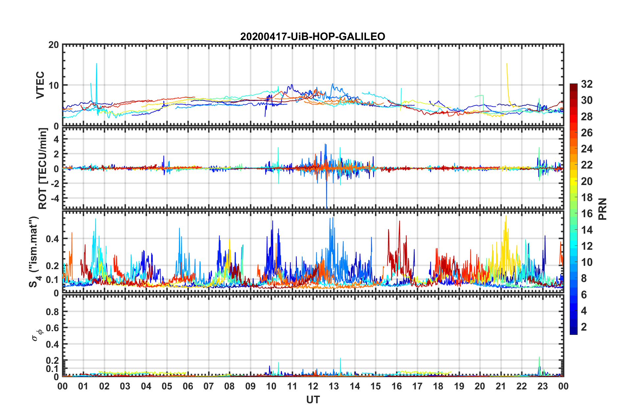The width and height of the screenshot is (626, 418).
Task: Click the 30 label on the PRN colorbar
Action: 587,100
